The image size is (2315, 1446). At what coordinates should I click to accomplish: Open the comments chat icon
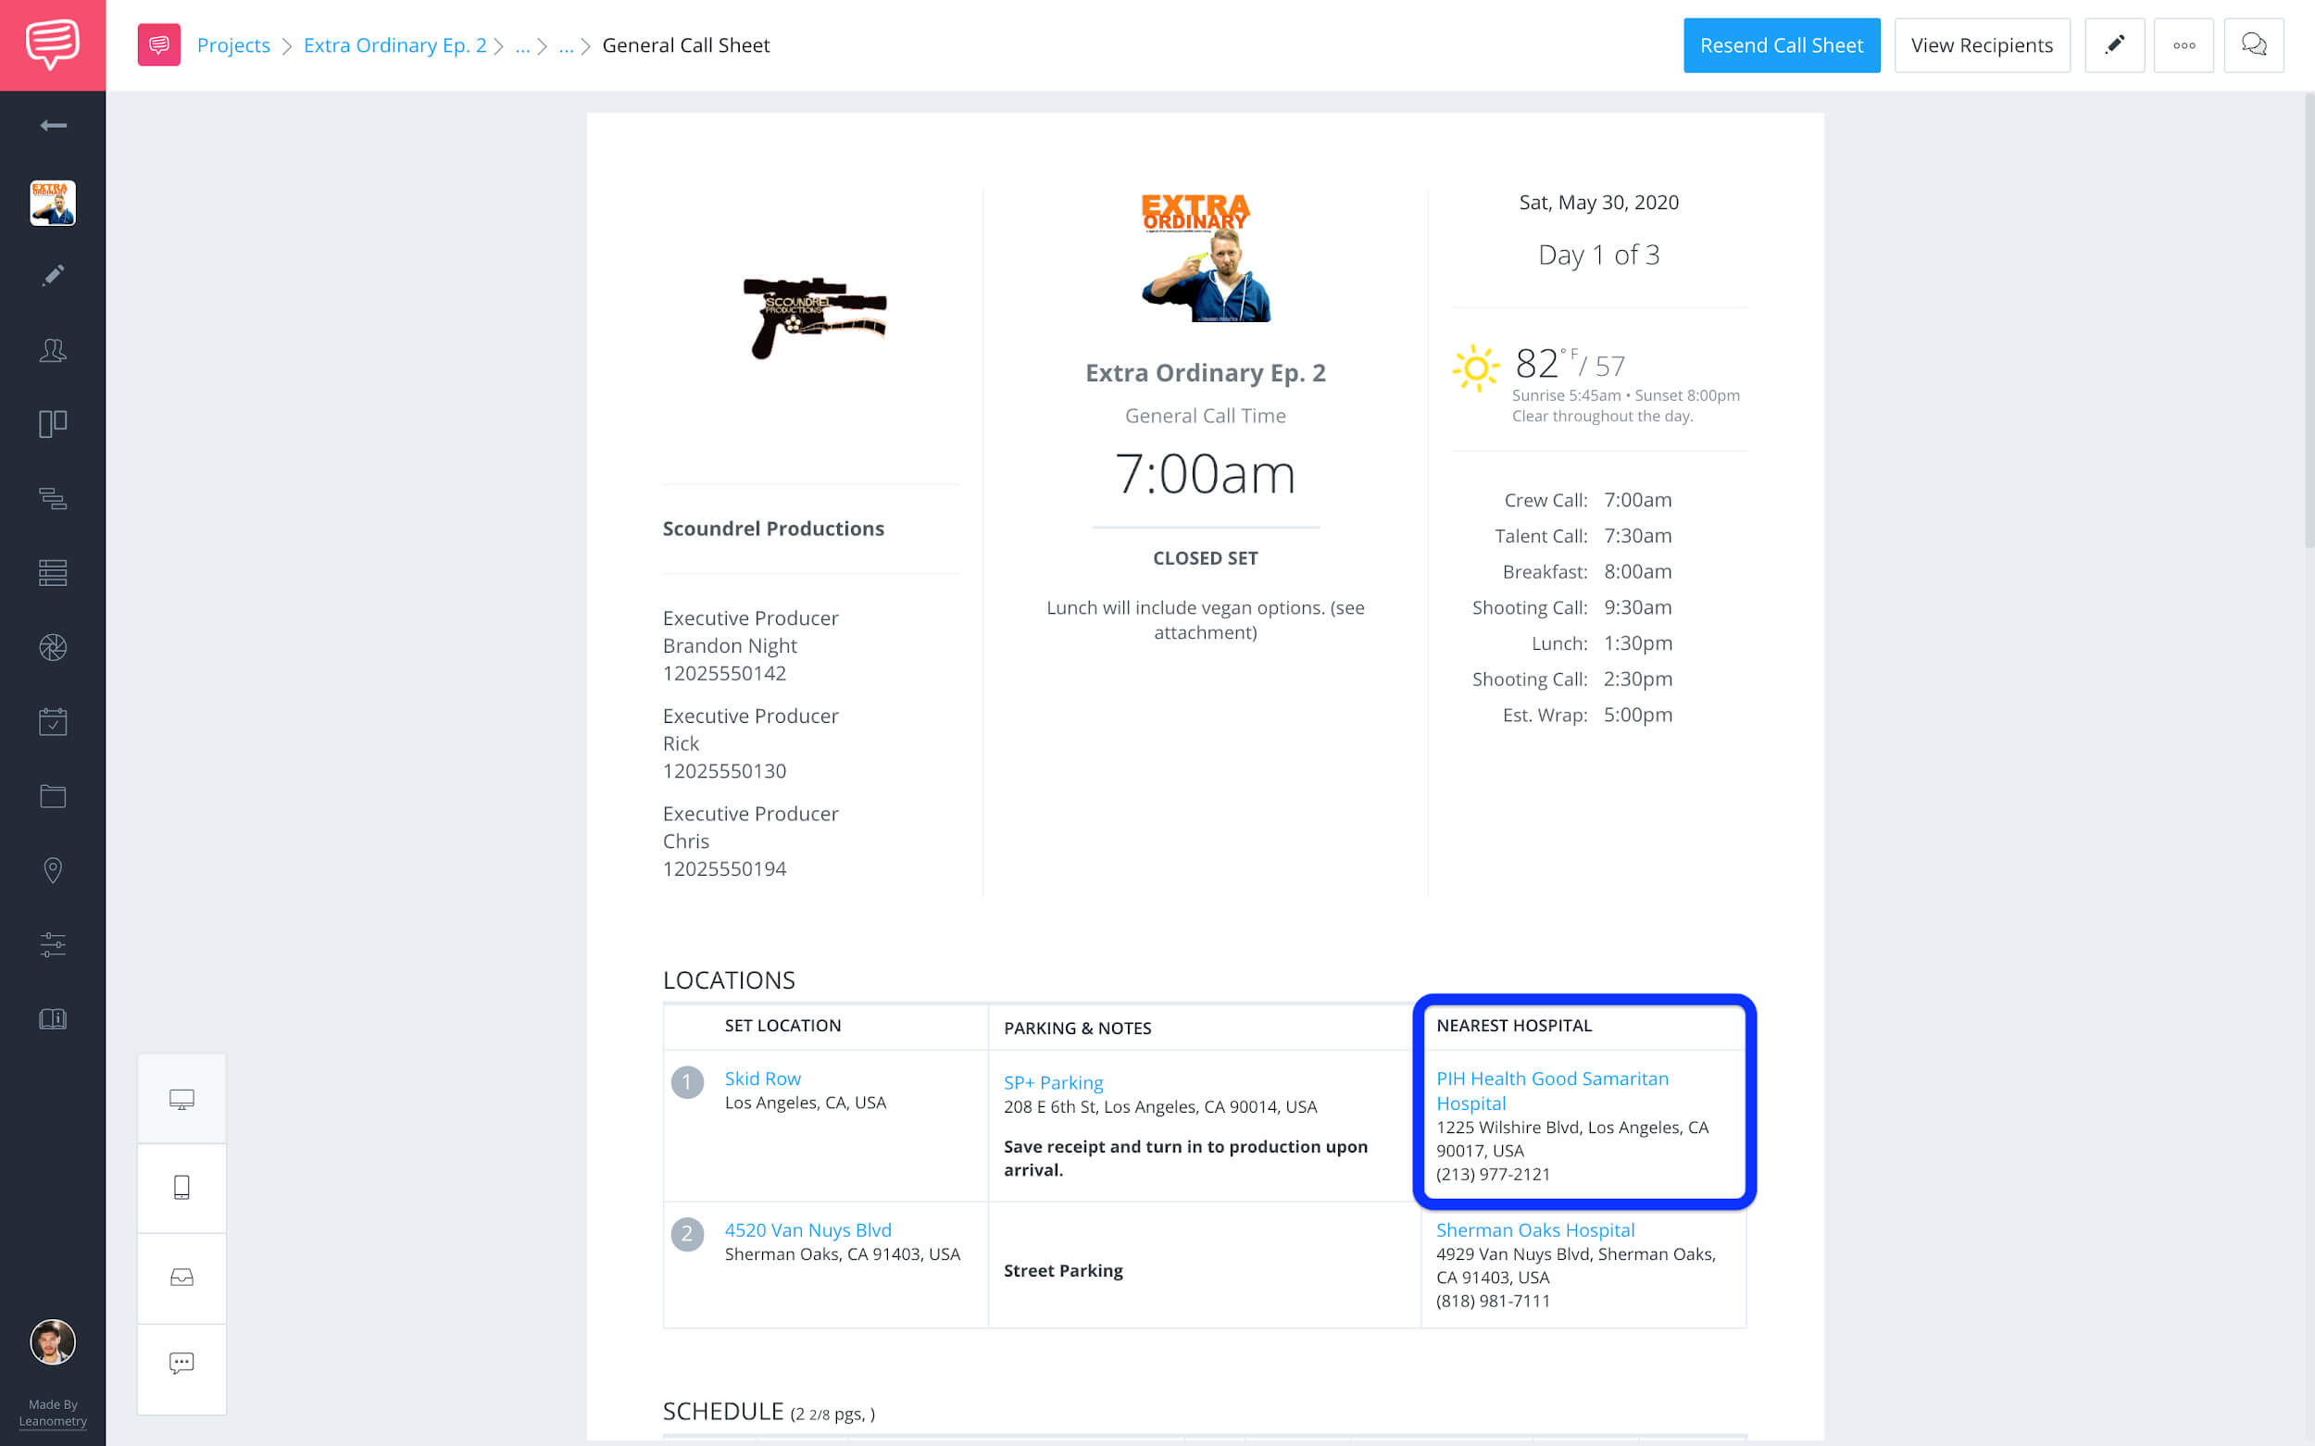coord(2257,45)
